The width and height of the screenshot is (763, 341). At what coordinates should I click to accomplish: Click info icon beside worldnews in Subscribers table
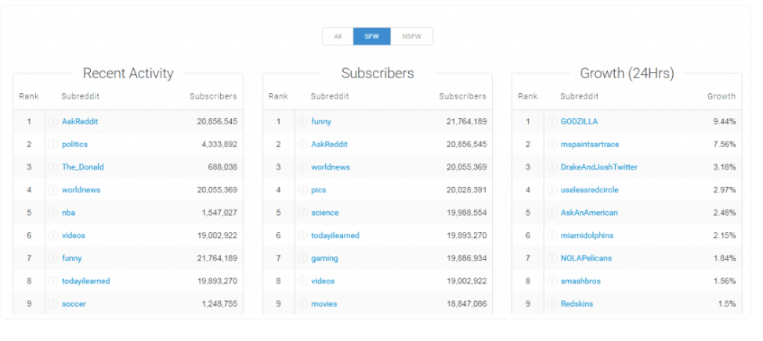(x=302, y=167)
